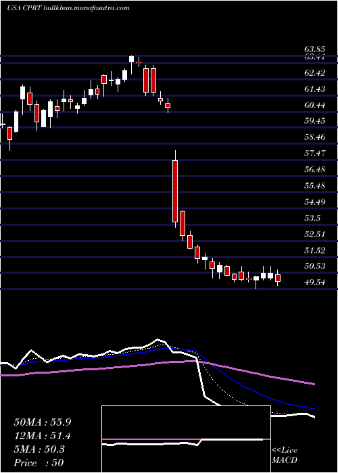Click the 'USA CPRT bullkhan.munafasutra.com' title text
Screen dimensions: 338x473
68,8
